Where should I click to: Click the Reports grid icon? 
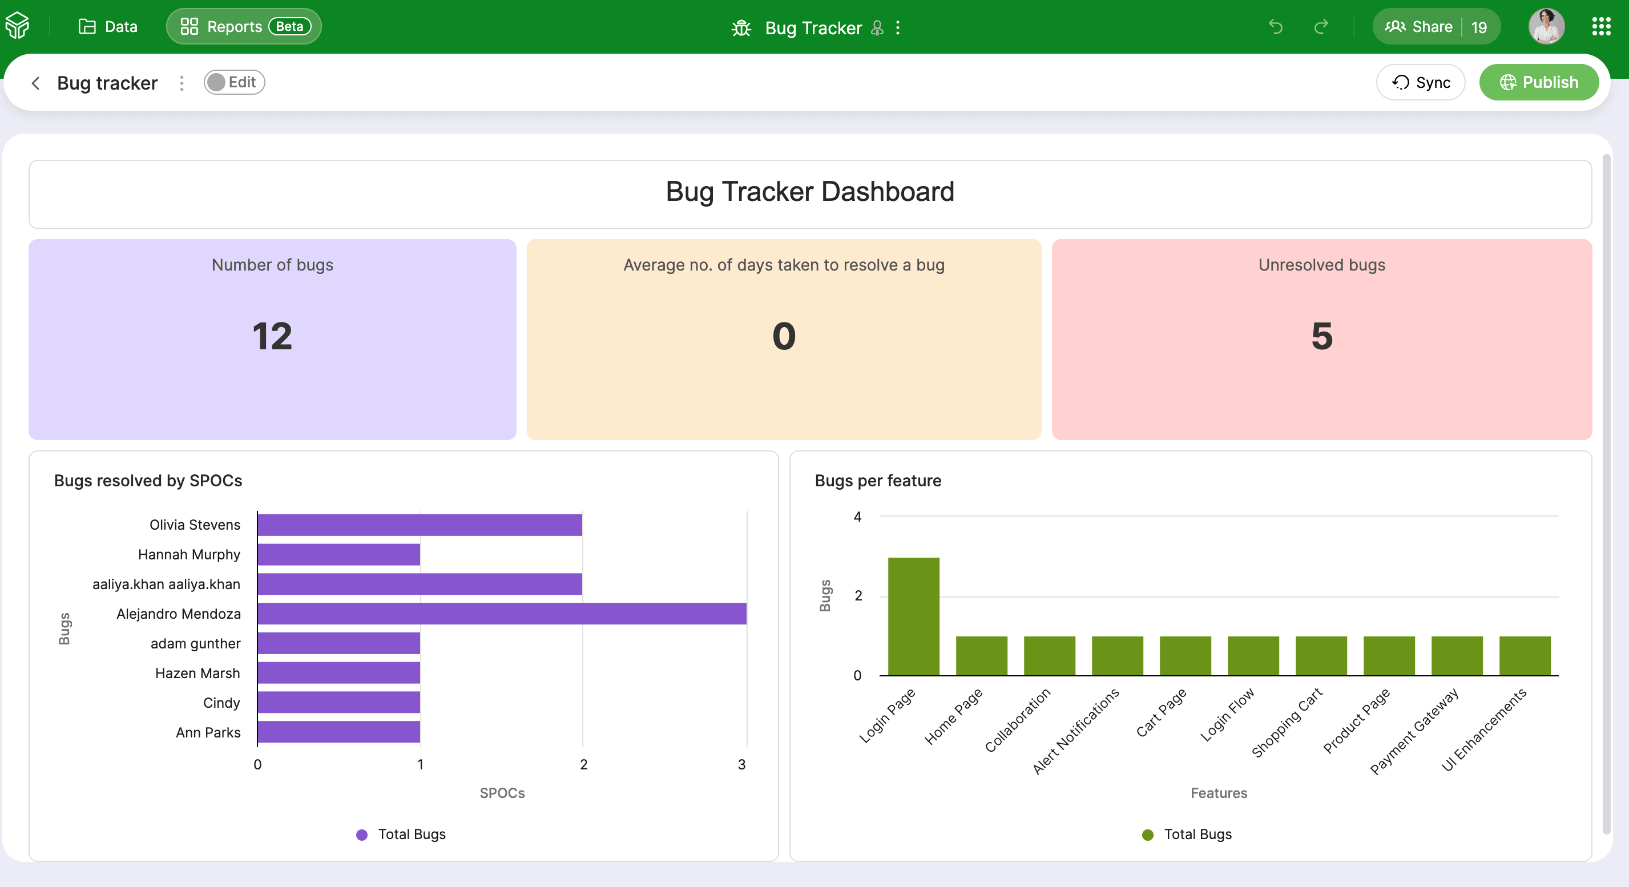(x=189, y=27)
